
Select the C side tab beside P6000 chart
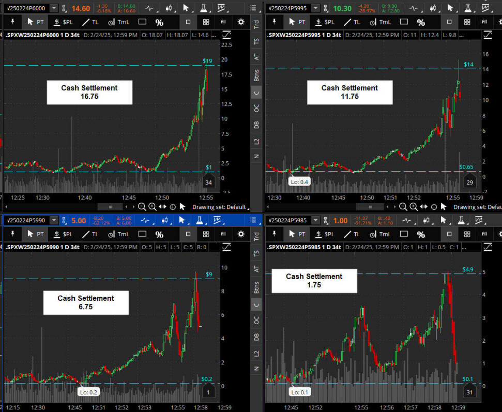pyautogui.click(x=256, y=93)
